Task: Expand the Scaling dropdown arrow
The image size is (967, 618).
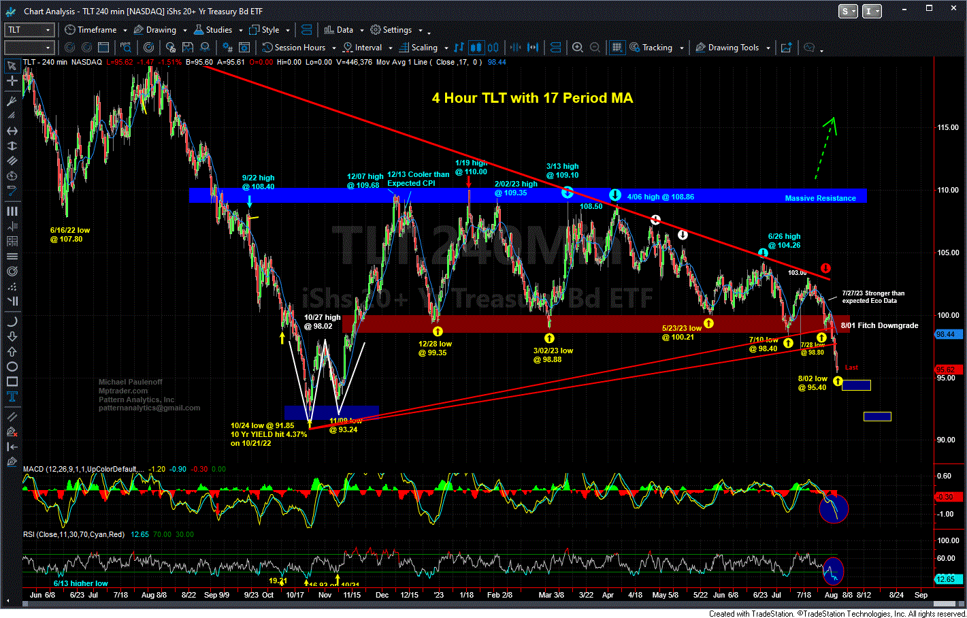Action: pos(446,48)
